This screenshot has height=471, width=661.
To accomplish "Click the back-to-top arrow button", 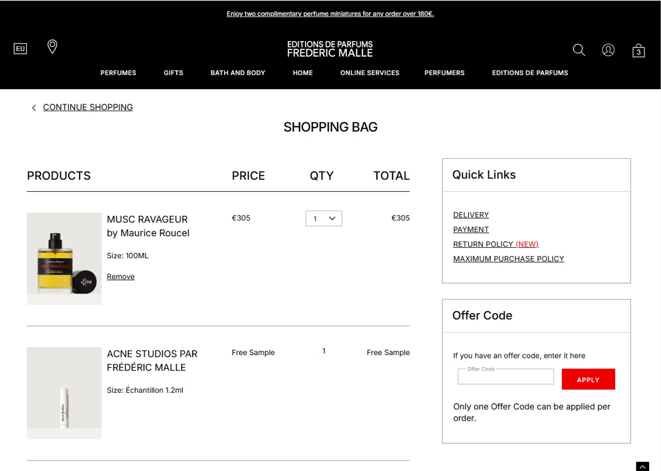I will (642, 467).
